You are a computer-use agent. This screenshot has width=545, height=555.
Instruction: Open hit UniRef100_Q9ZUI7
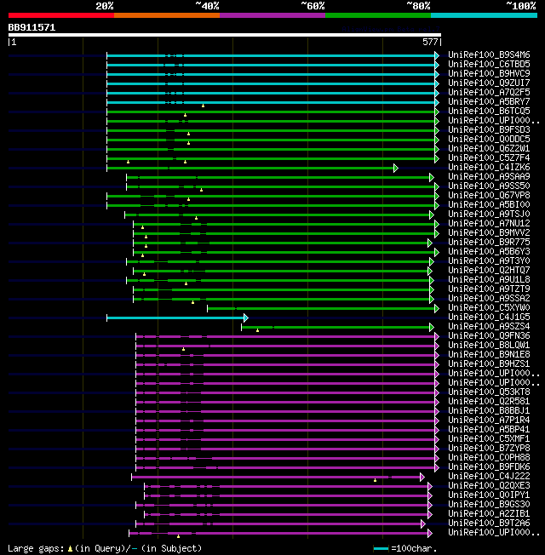pos(489,83)
